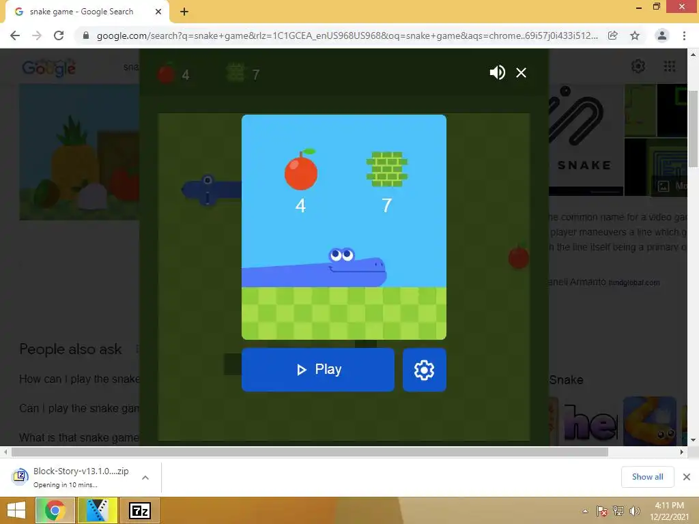
Task: Click horizontal scrollbar left arrow
Action: coord(5,452)
